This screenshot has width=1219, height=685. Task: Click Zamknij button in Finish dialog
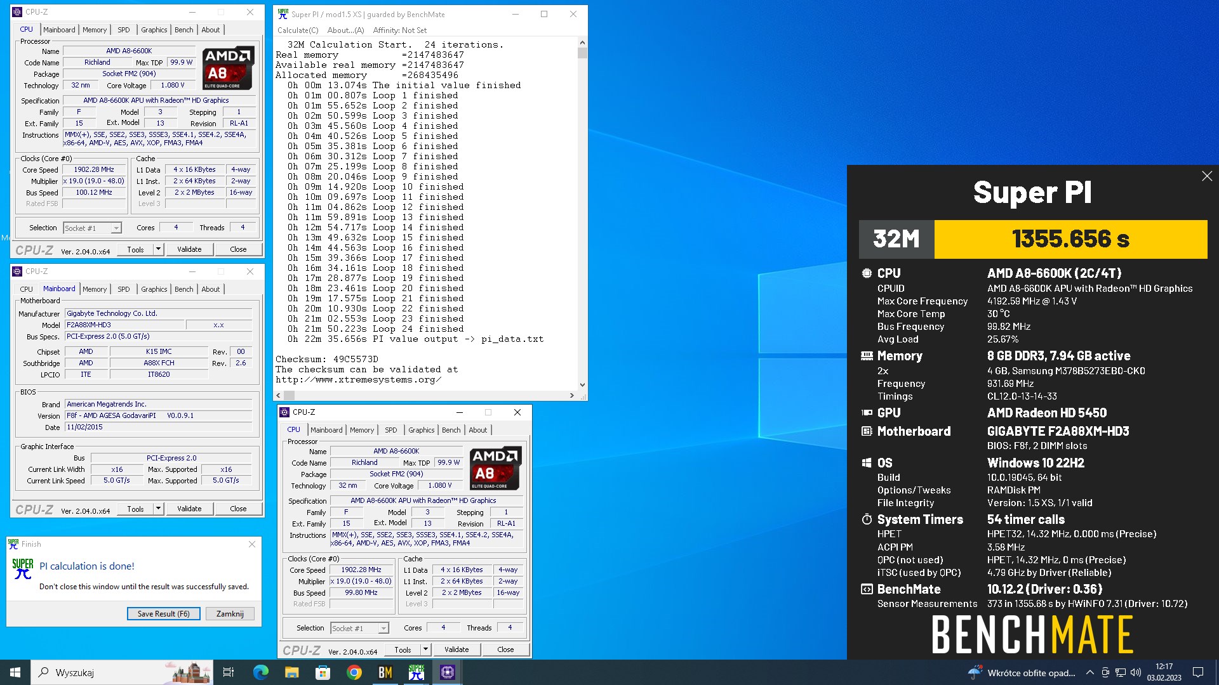click(230, 614)
